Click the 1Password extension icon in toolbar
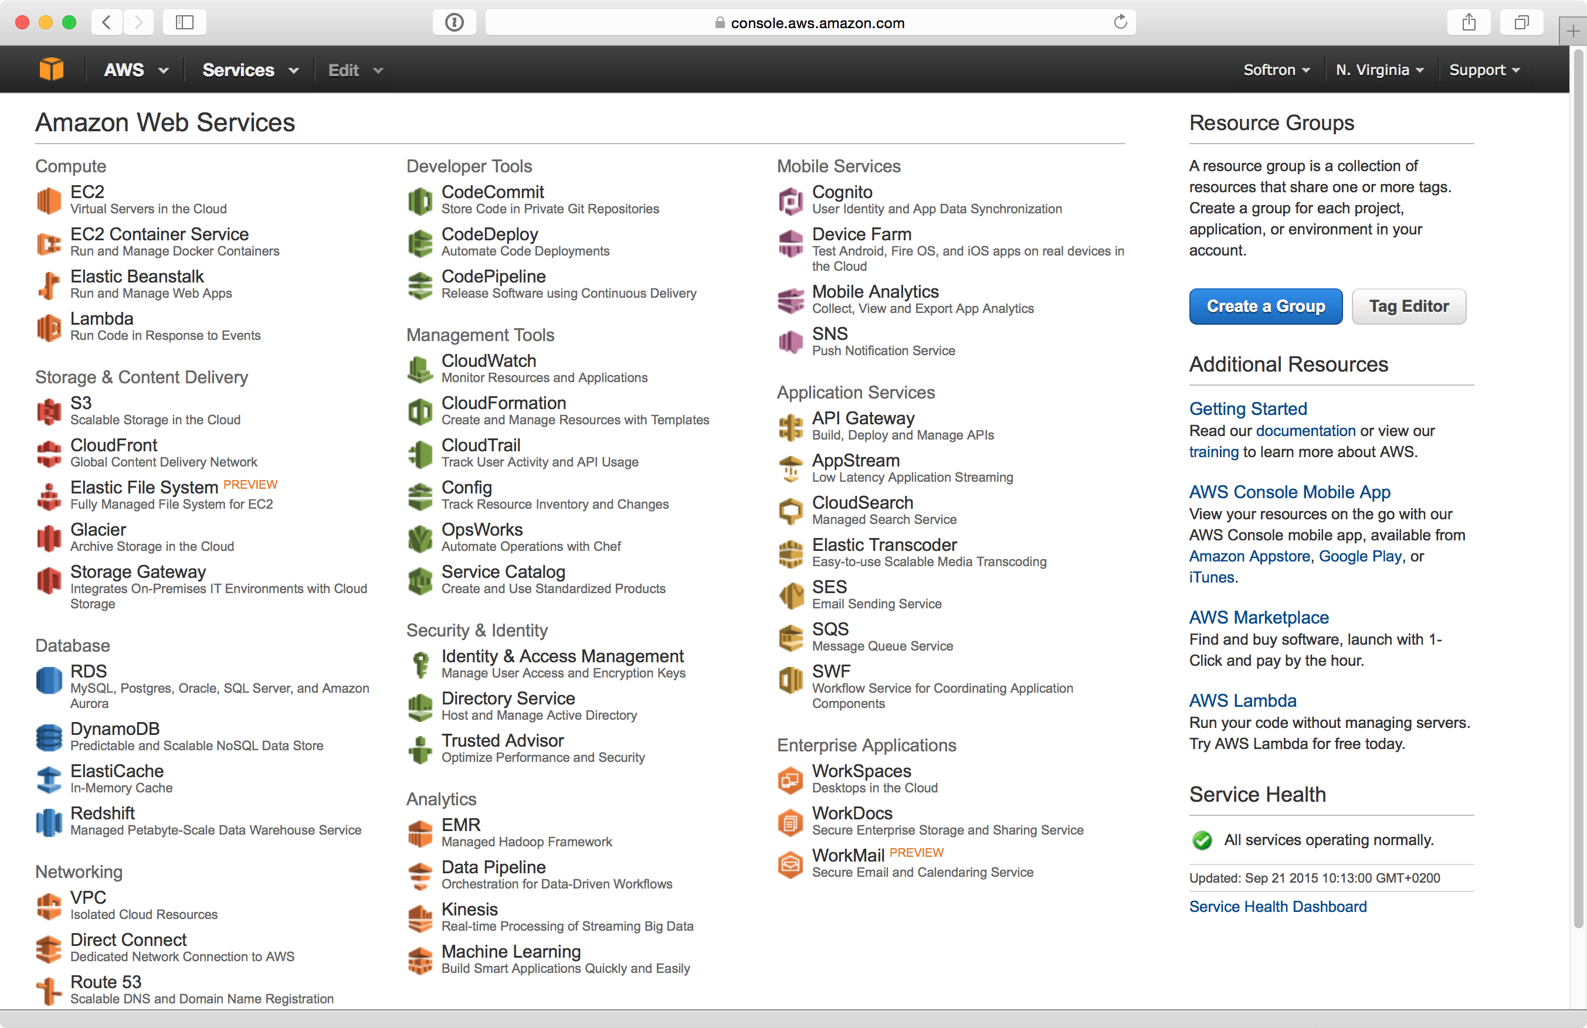 pos(454,23)
